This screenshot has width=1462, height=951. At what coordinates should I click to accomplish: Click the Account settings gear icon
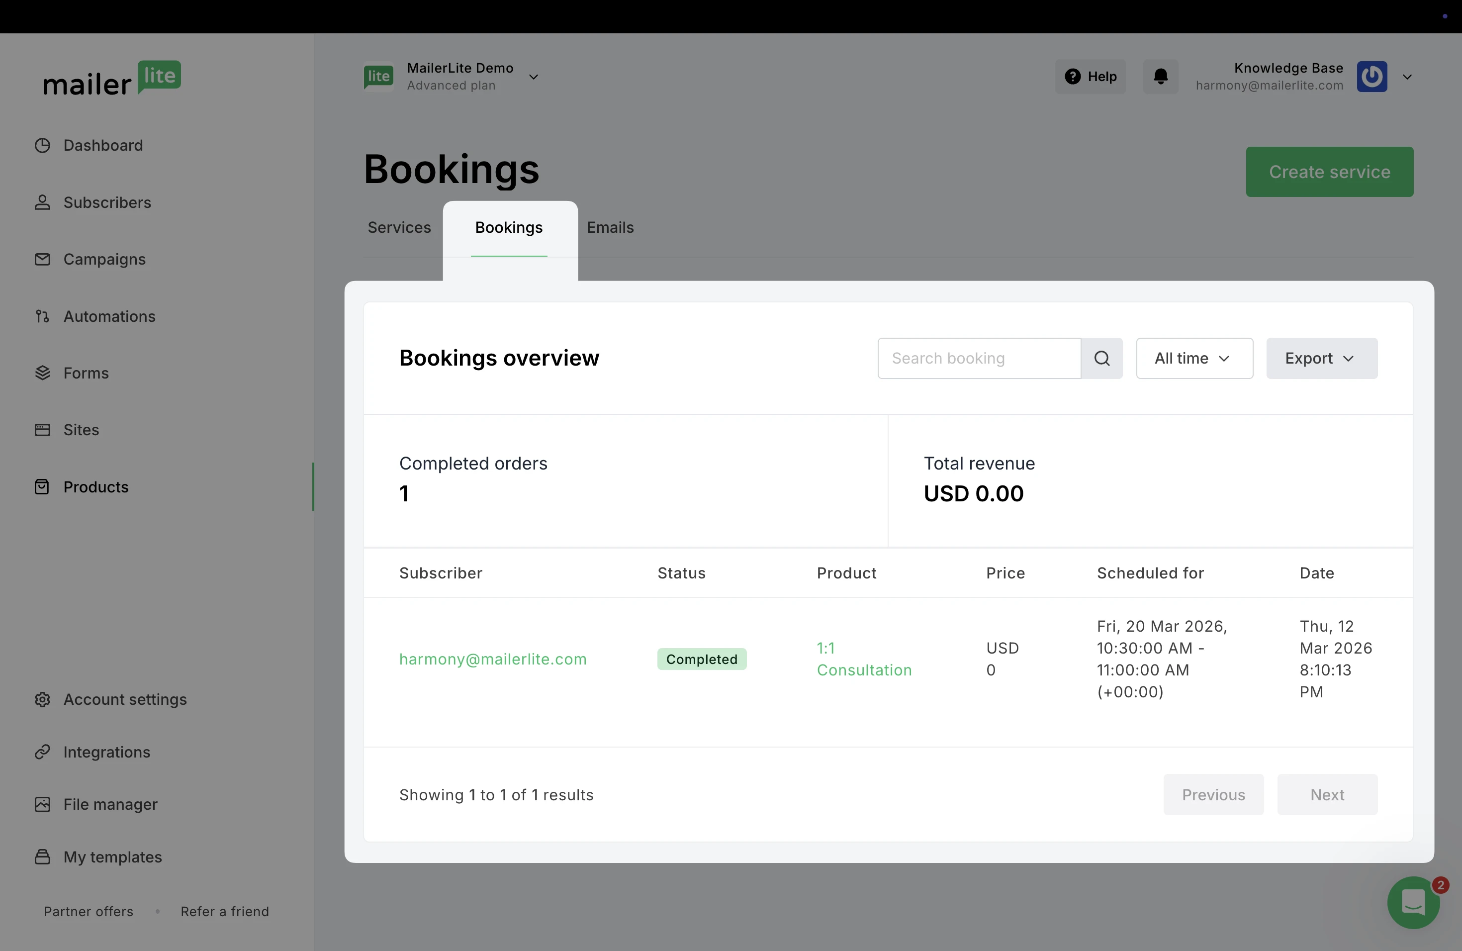pos(42,700)
